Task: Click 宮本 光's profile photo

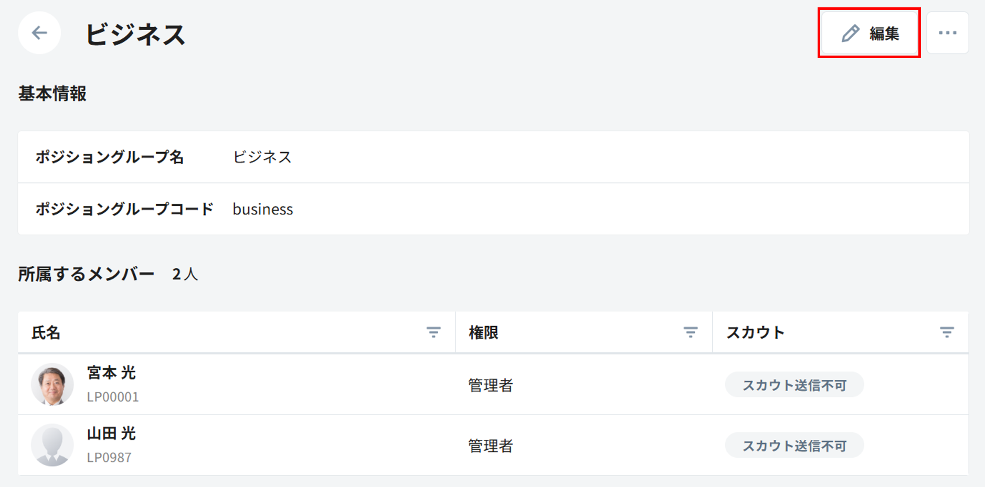Action: tap(52, 384)
